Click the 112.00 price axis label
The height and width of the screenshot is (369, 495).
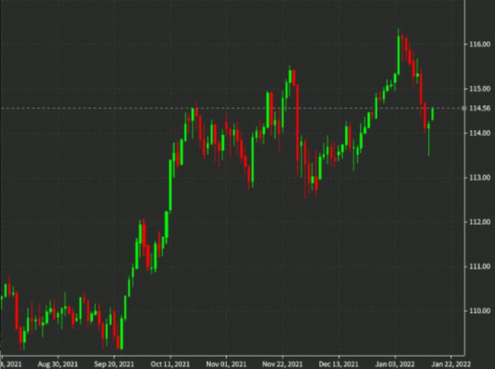[x=480, y=222]
